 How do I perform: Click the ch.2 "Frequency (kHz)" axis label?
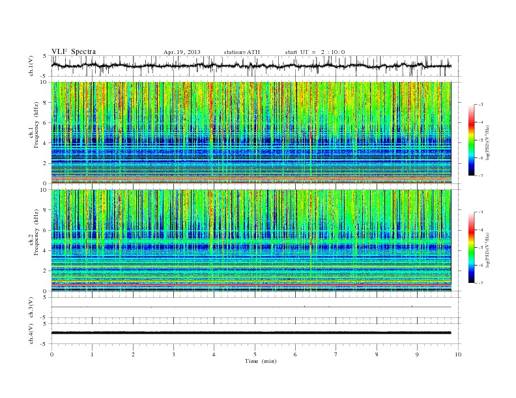[36, 232]
